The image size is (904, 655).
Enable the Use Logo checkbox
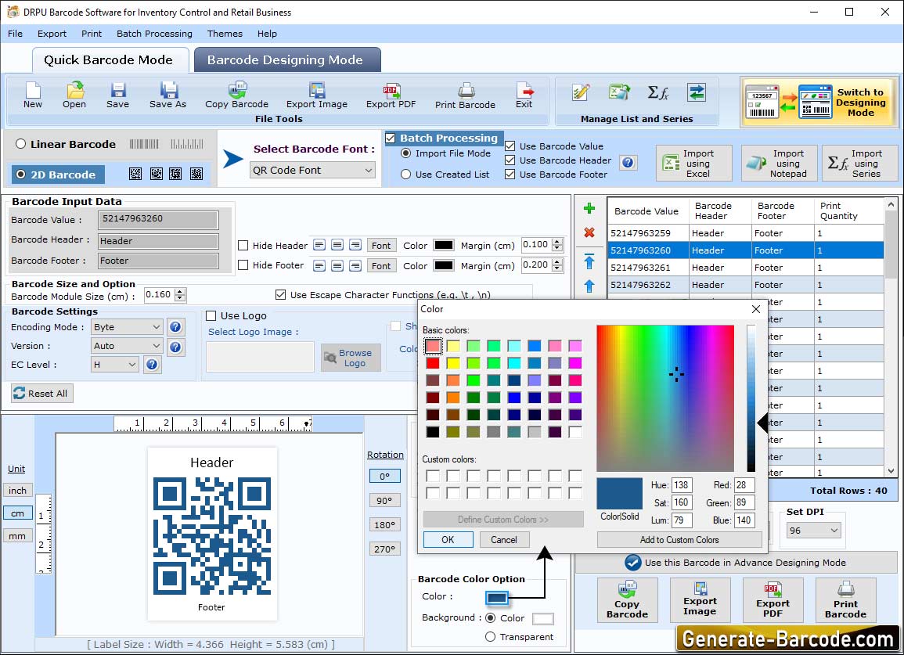click(211, 315)
